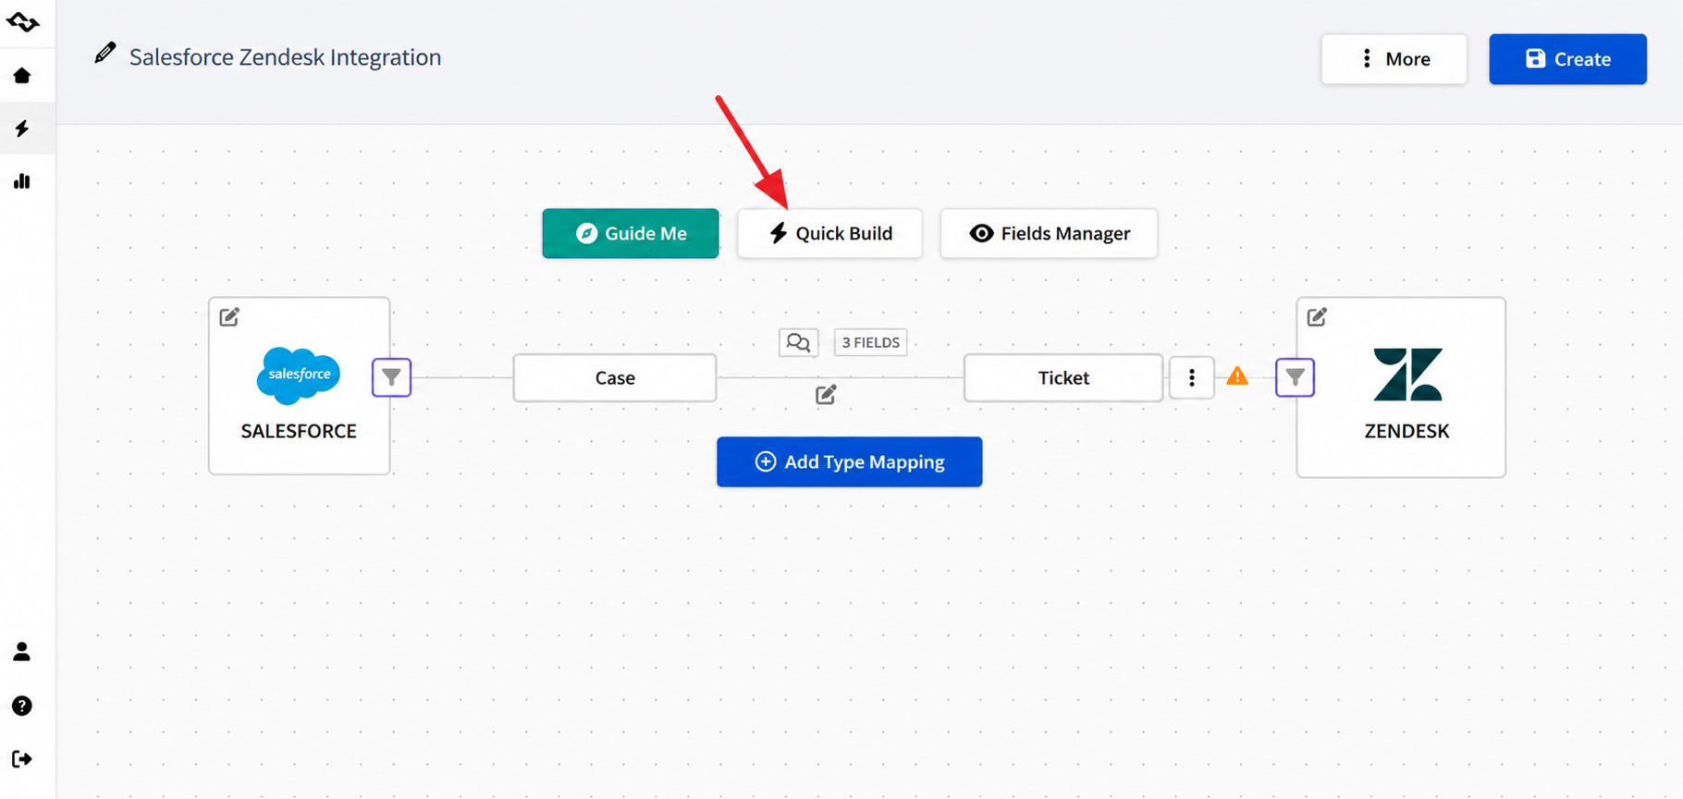Image resolution: width=1683 pixels, height=799 pixels.
Task: Click the Salesforce Zendesk Integration title
Action: pyautogui.click(x=285, y=57)
